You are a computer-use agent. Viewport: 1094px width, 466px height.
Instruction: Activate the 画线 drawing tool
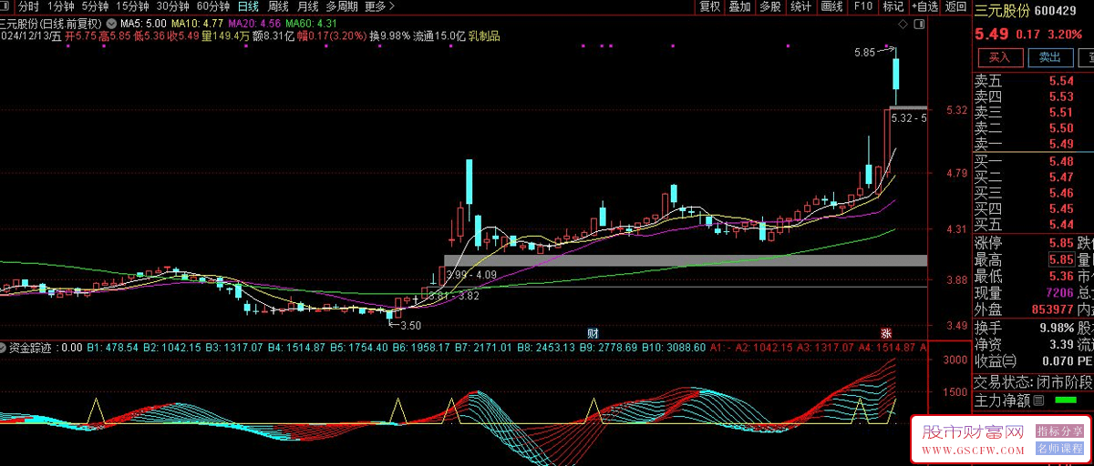point(832,6)
